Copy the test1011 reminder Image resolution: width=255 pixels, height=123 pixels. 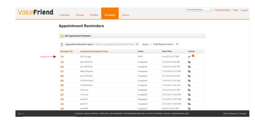tap(189, 104)
